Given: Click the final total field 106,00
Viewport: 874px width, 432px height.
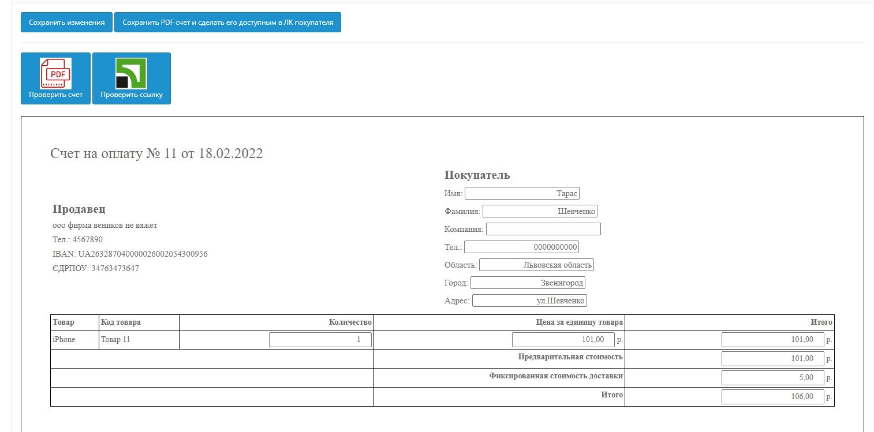Looking at the screenshot, I should click(772, 397).
